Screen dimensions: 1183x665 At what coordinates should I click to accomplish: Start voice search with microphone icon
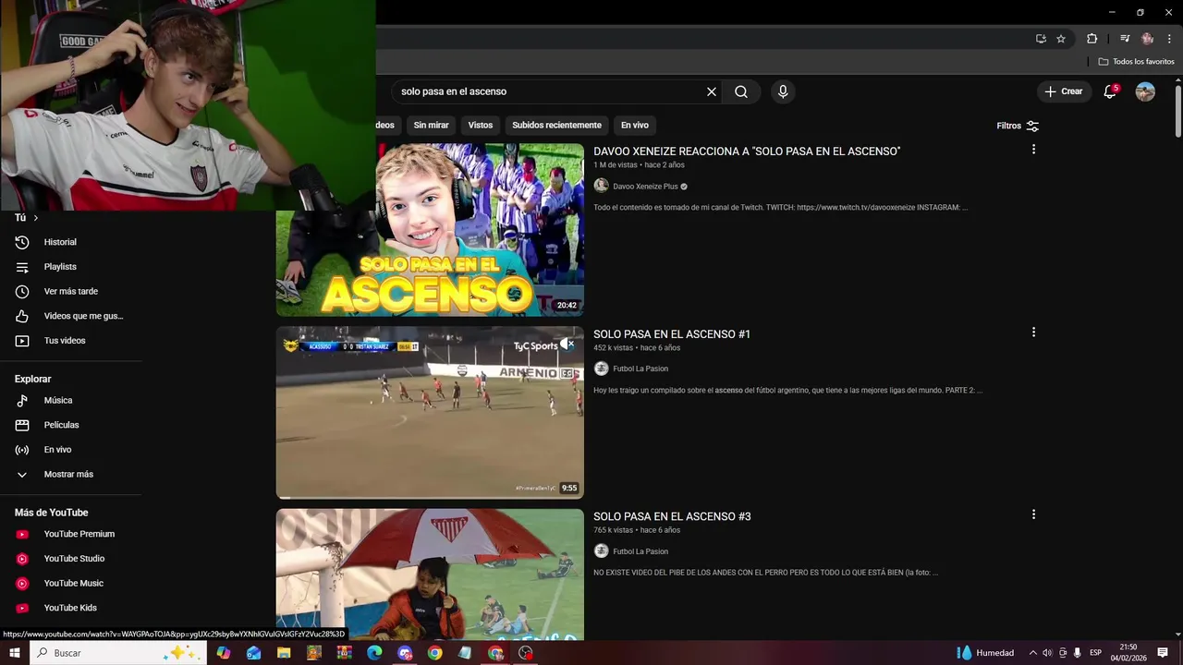(x=783, y=91)
